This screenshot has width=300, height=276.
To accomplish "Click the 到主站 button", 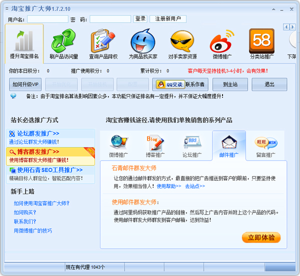I will tap(230, 84).
